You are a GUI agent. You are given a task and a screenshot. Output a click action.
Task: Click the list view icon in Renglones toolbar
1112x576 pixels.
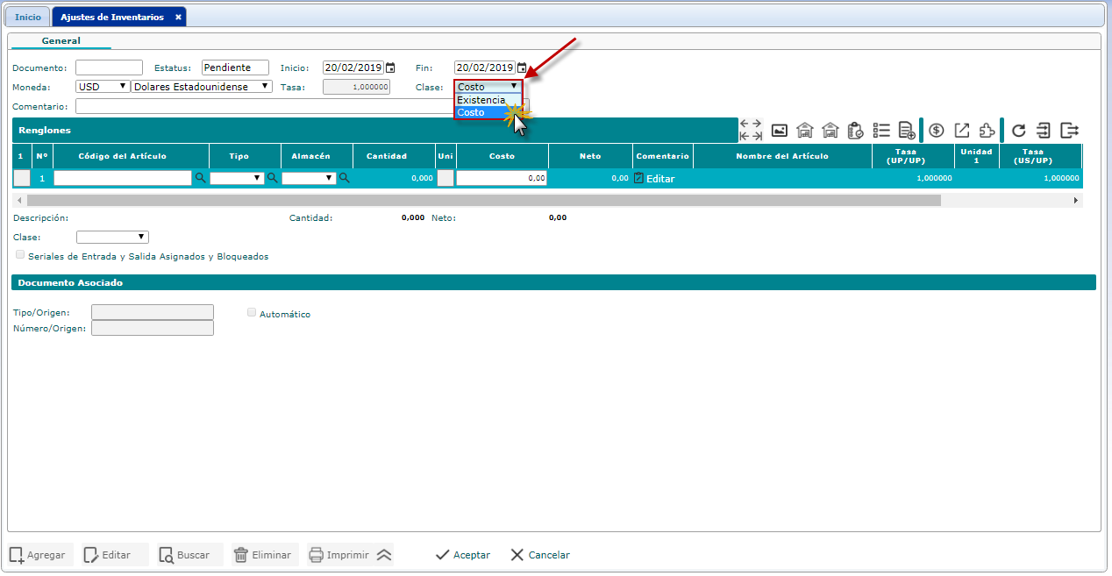point(881,131)
